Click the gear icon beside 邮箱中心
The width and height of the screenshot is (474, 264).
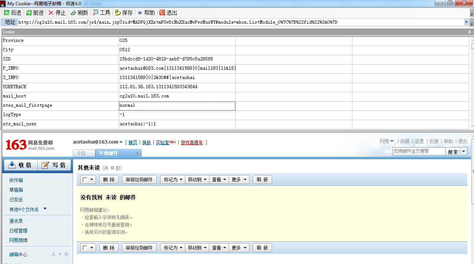(x=66, y=254)
